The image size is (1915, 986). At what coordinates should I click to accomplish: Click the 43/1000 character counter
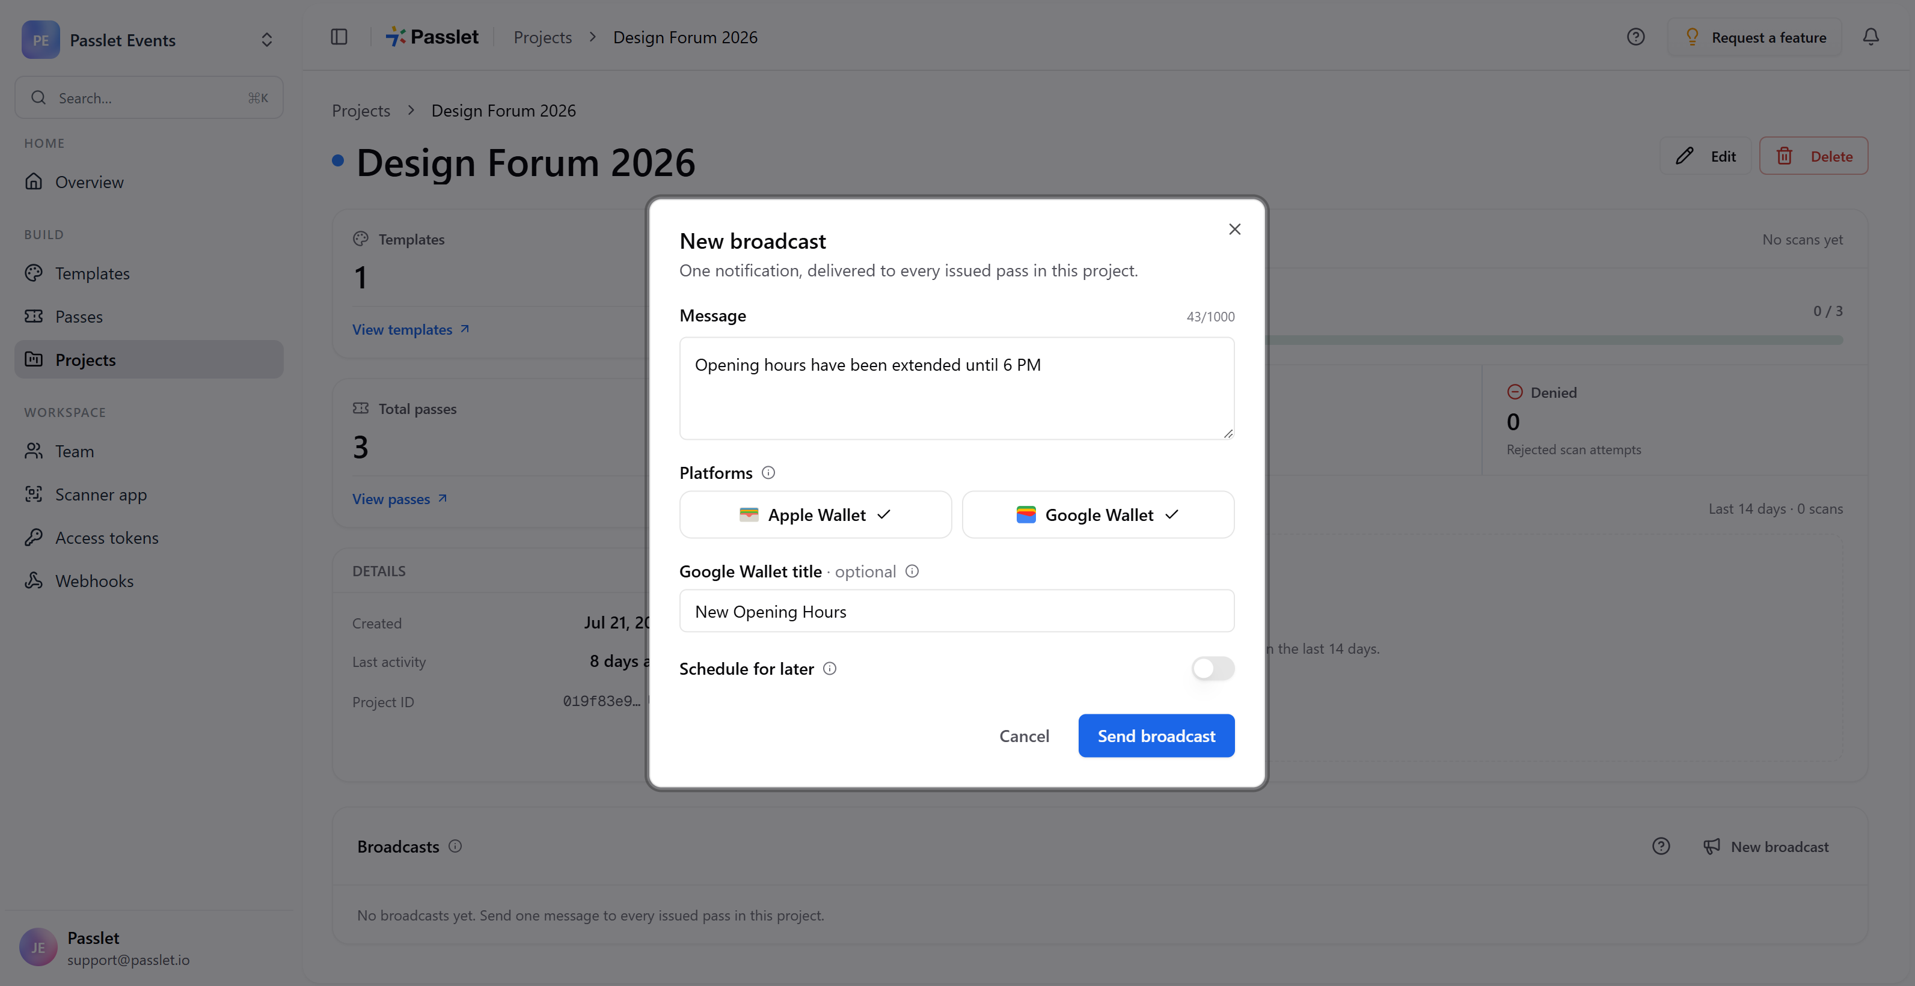tap(1210, 316)
